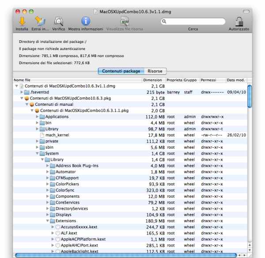Click the Verifica magnifier icon
265x258 pixels.
[58, 22]
